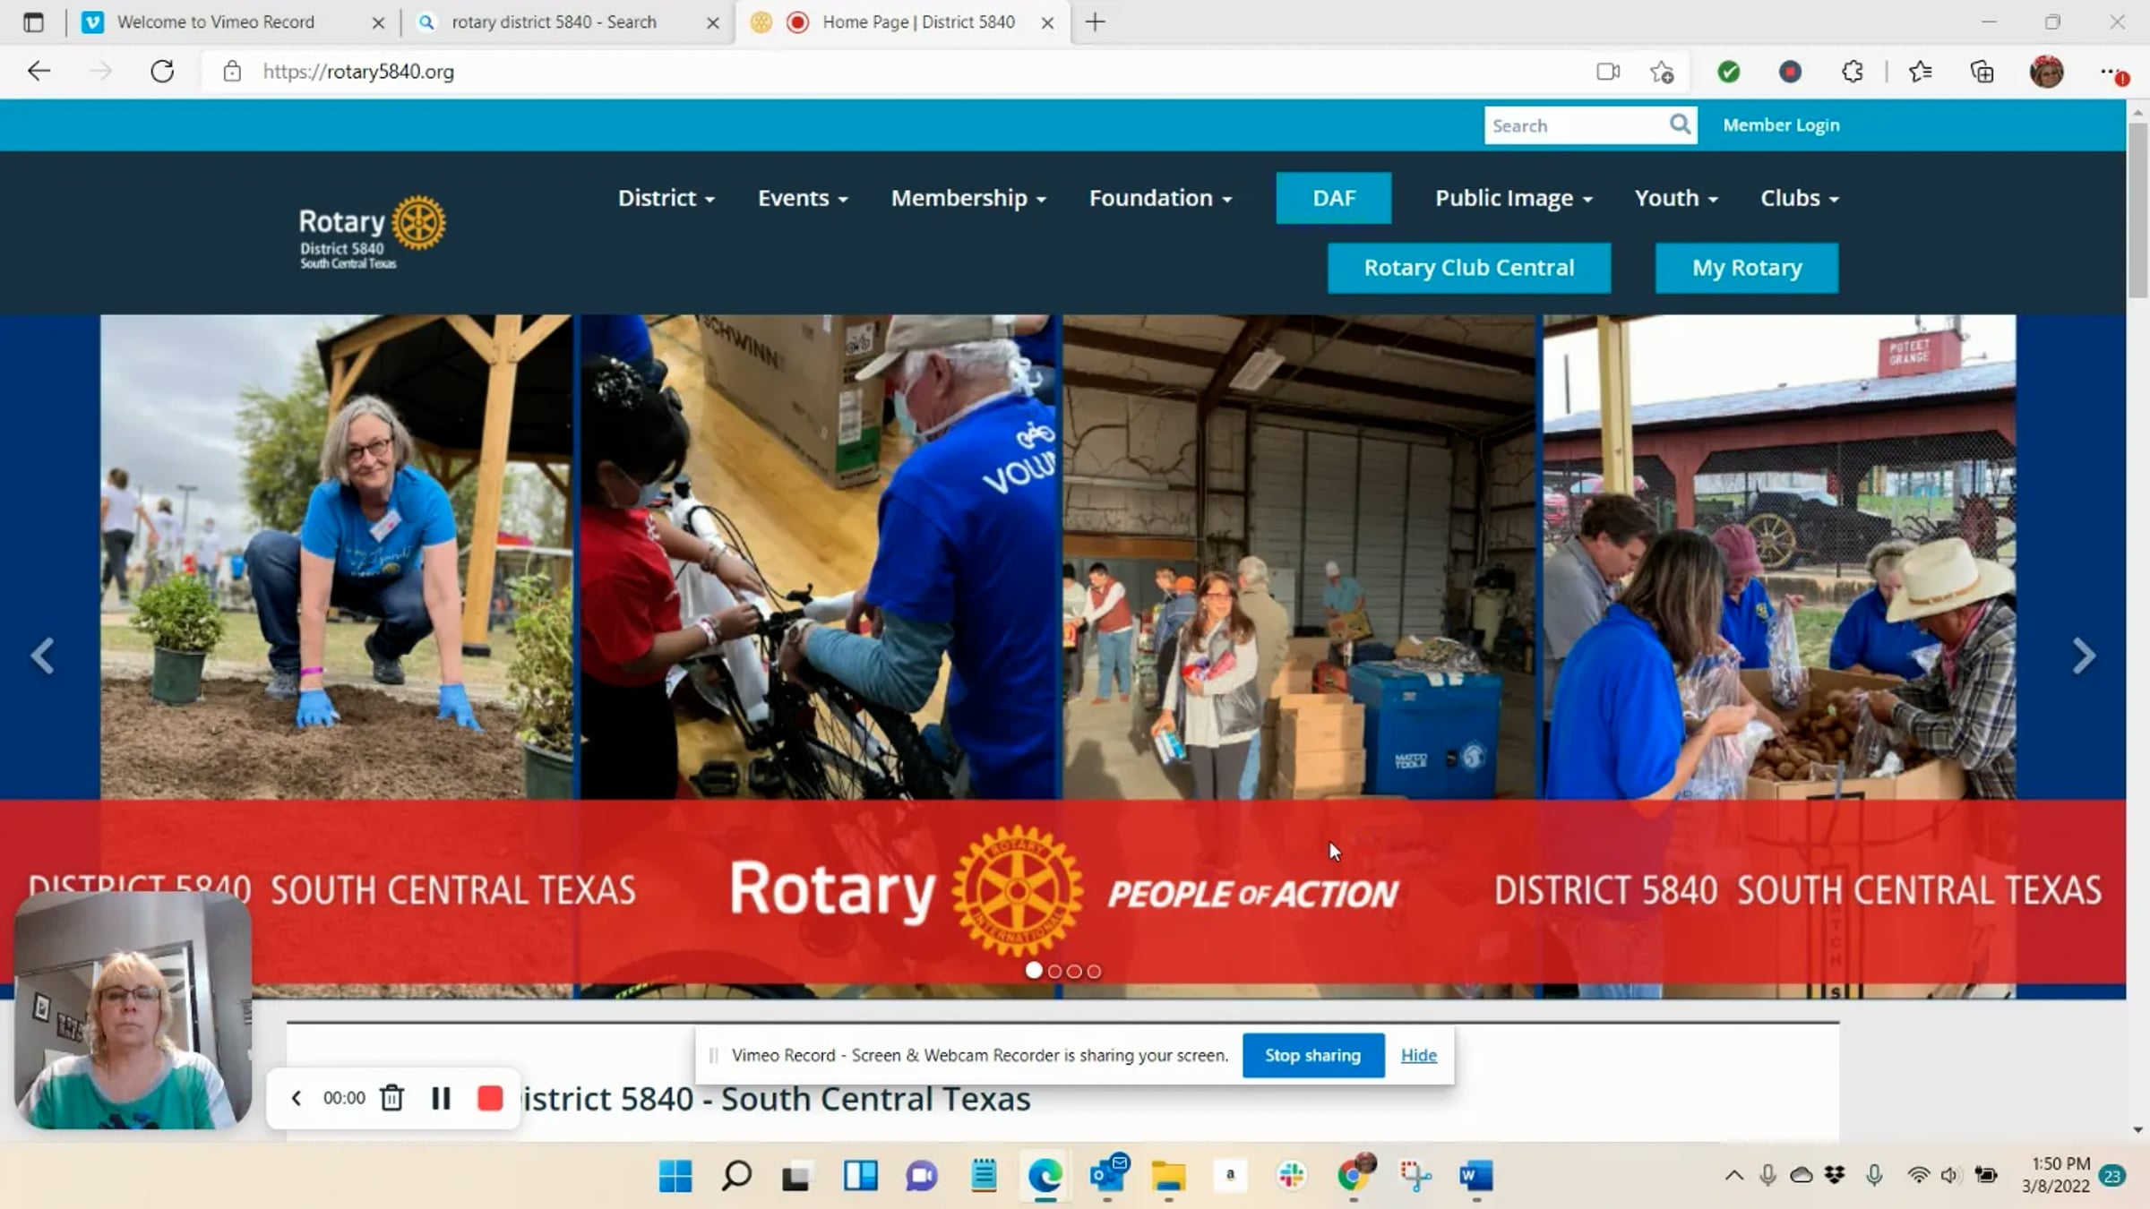Open the Extensions puzzle icon
2150x1209 pixels.
pyautogui.click(x=1853, y=72)
